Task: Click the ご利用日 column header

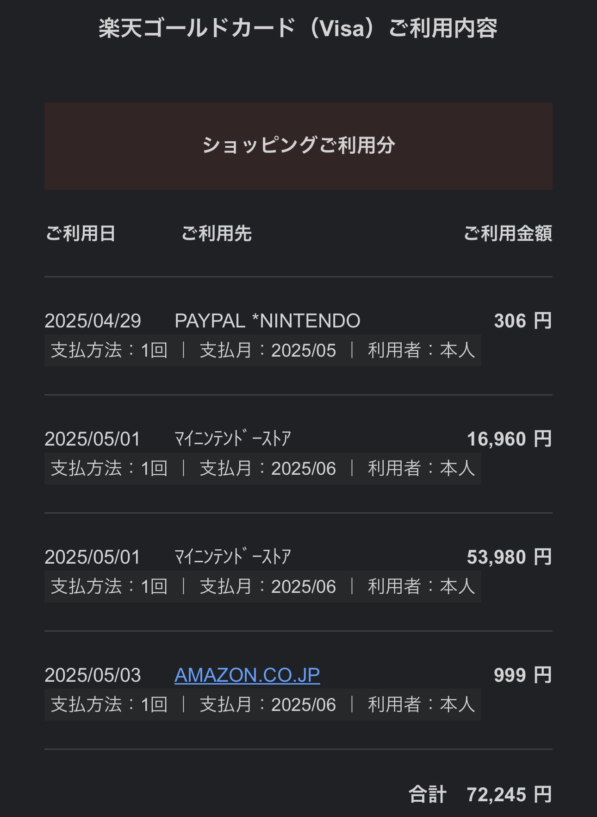Action: (x=81, y=233)
